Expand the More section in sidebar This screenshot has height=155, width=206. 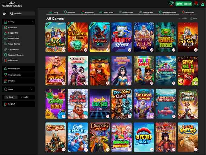31,89
